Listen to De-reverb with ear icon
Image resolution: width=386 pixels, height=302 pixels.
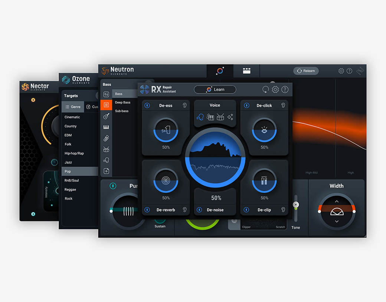[184, 210]
